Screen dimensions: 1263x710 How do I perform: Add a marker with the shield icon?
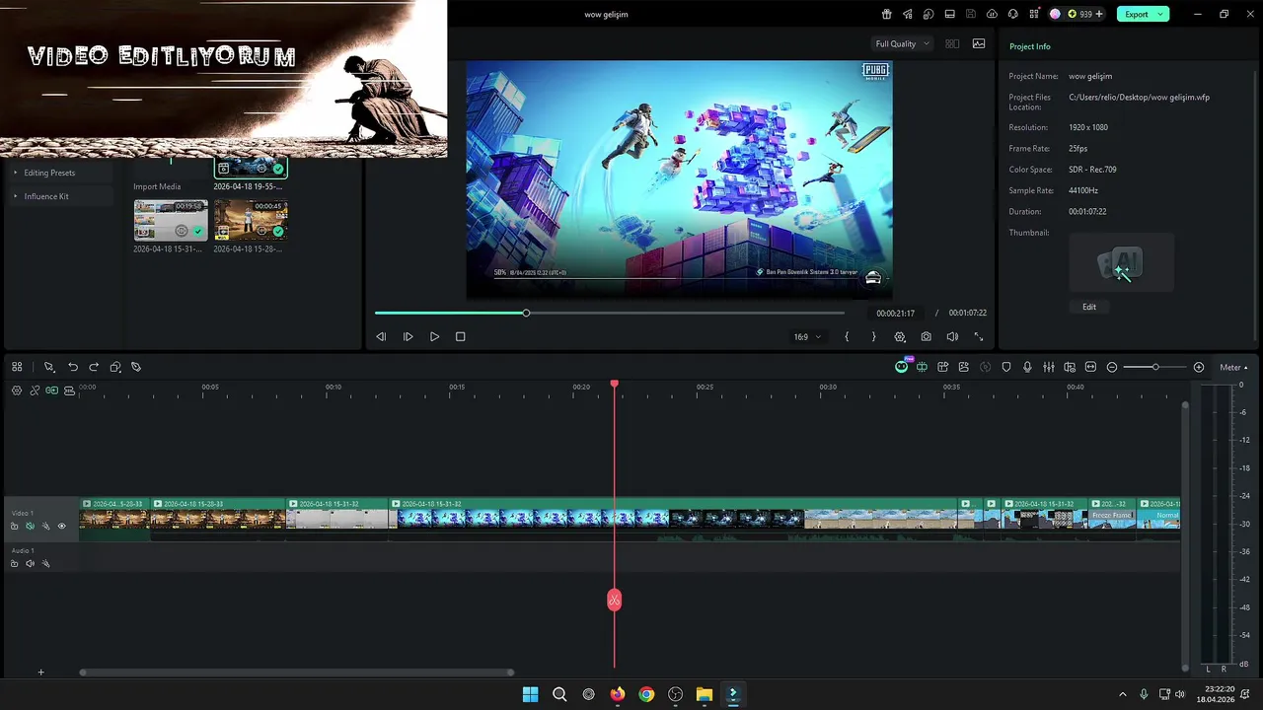[1006, 367]
